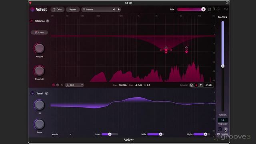Click the upper triangle of the right EQ band
256x144 pixels.
pyautogui.click(x=186, y=47)
